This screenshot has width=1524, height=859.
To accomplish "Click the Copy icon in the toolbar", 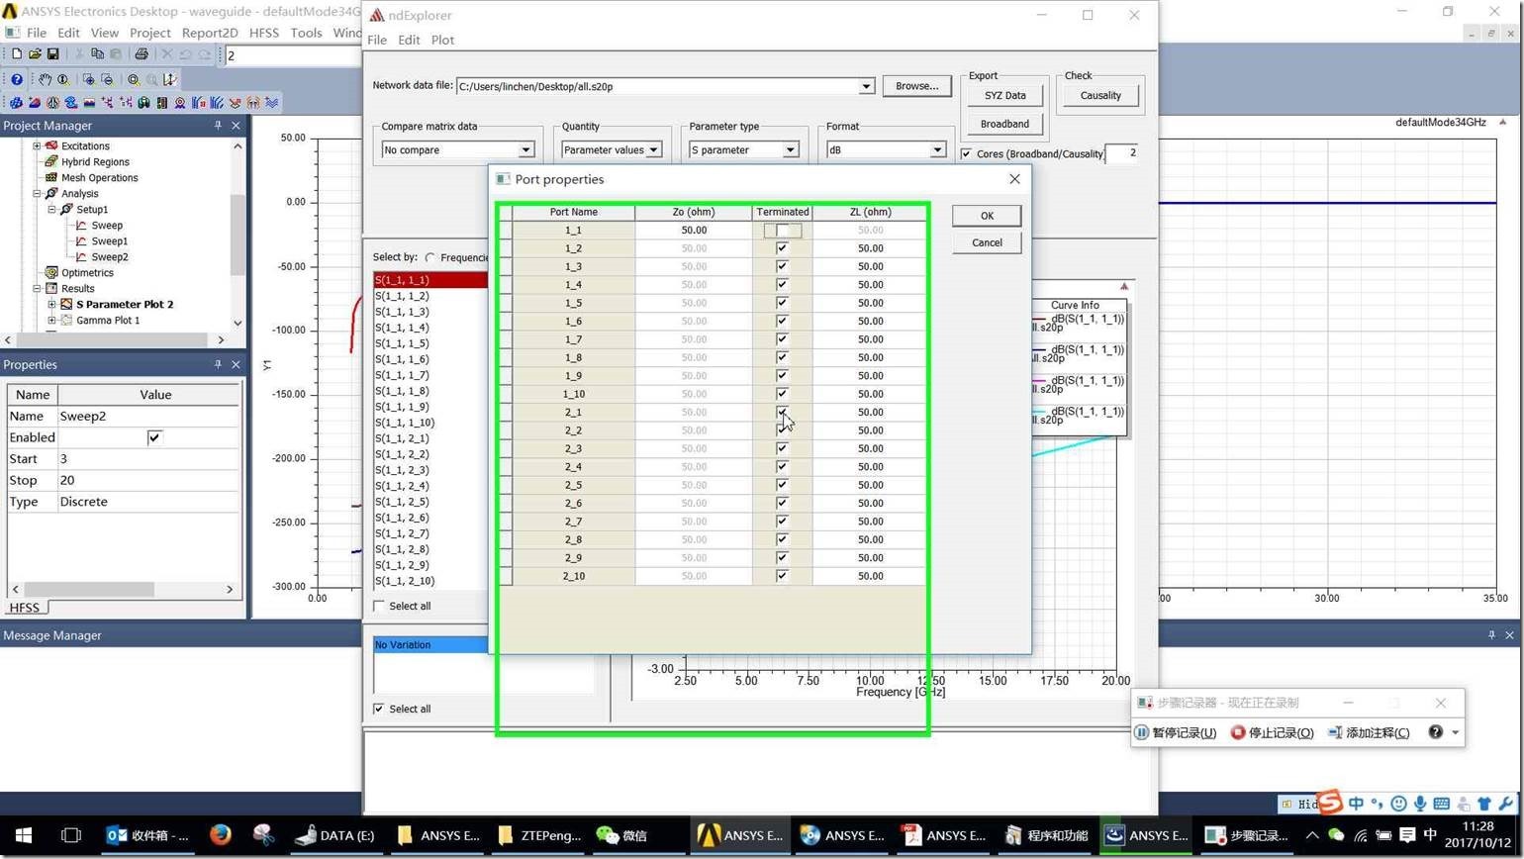I will pos(97,54).
